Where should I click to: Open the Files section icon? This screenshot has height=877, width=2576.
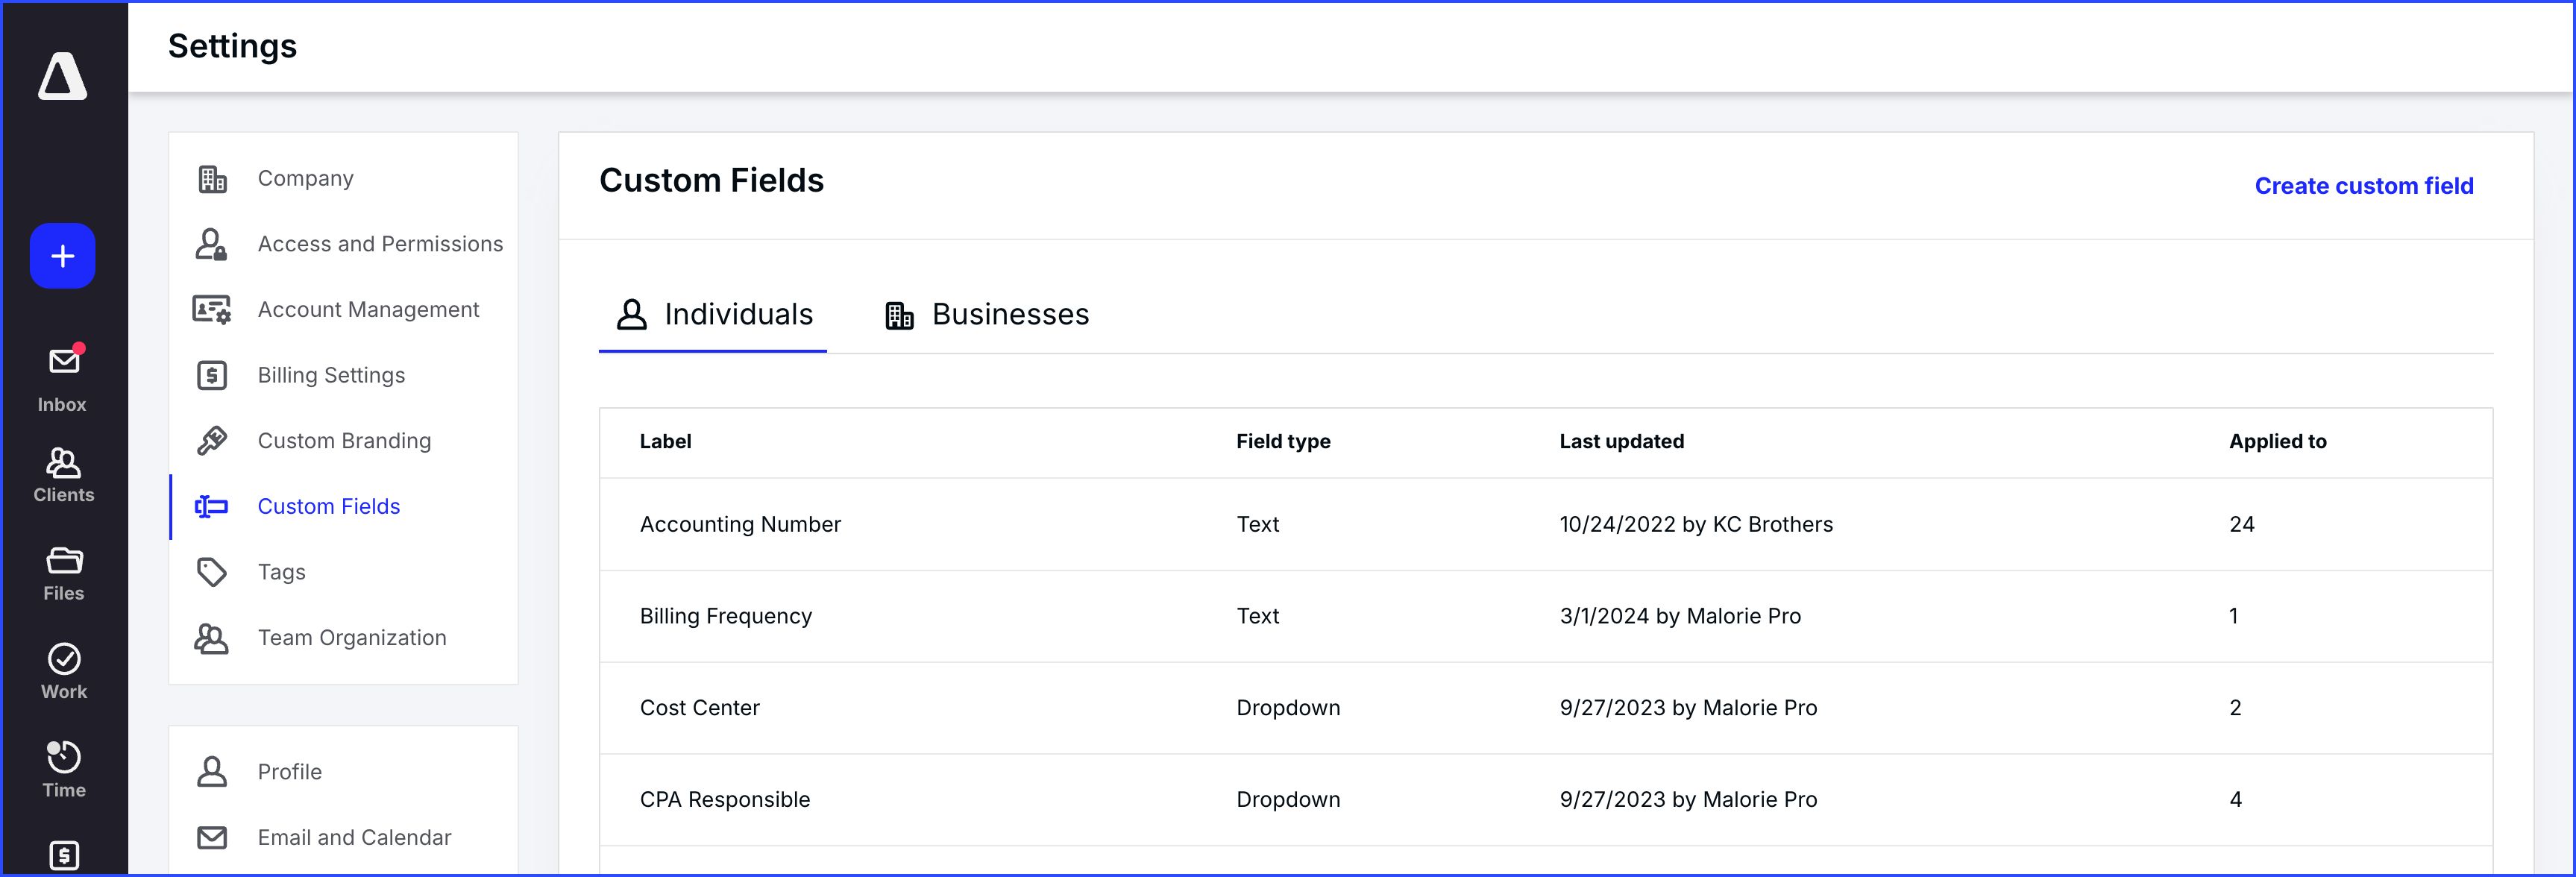tap(63, 572)
